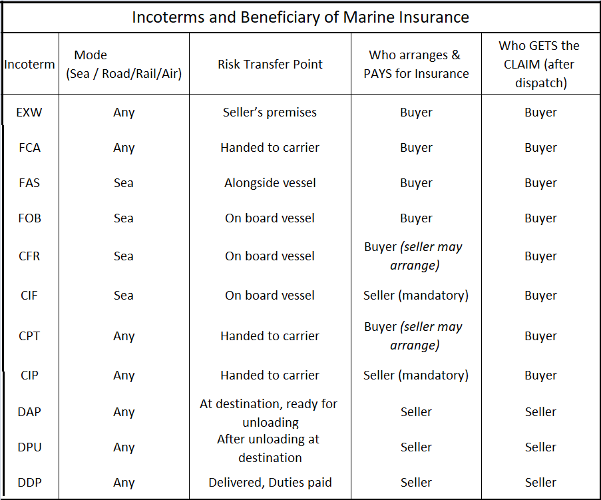Viewport: 601px width, 500px height.
Task: Select the CPT incoterm cell
Action: click(30, 336)
